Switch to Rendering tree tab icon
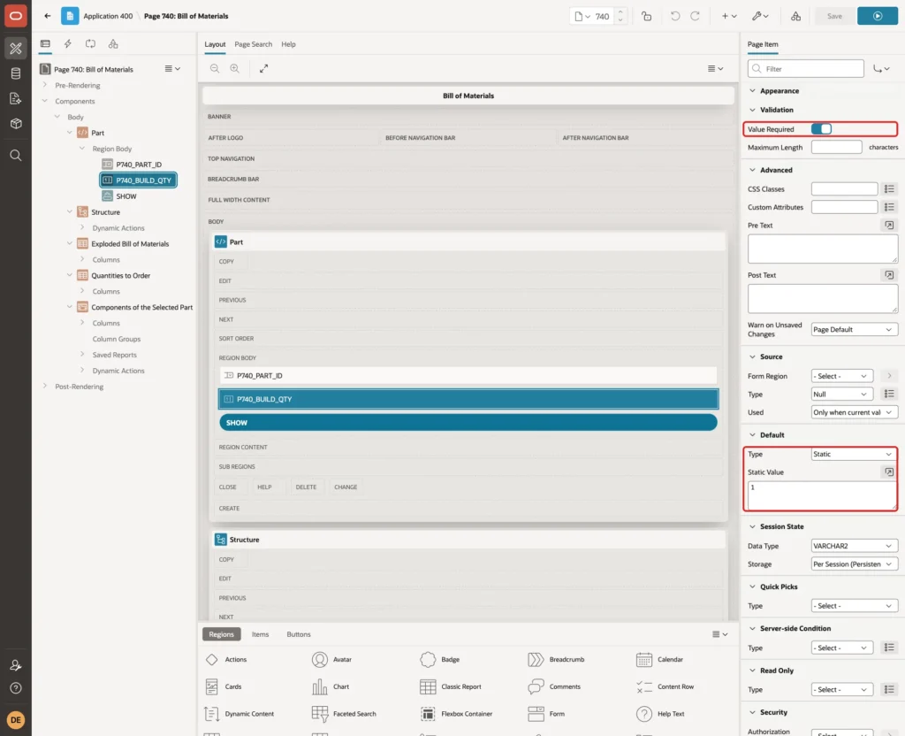This screenshot has width=905, height=736. (x=45, y=44)
